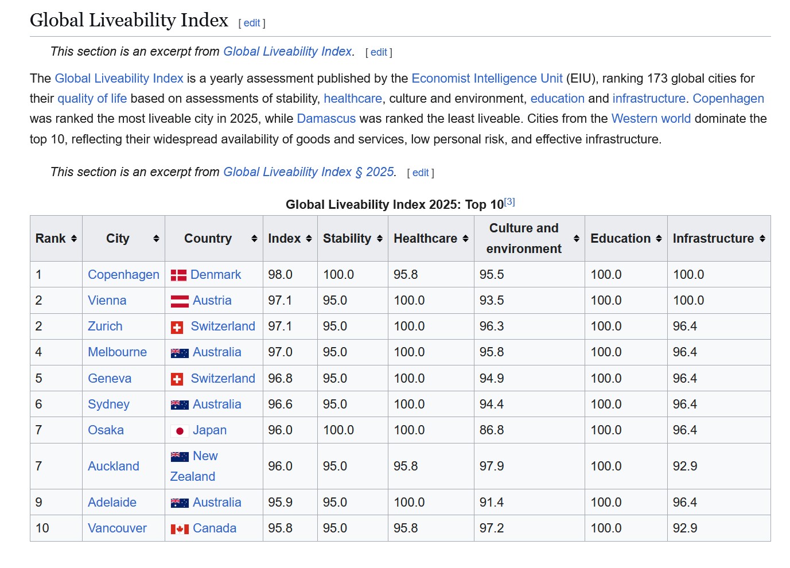
Task: Edit the Global Liveability Index section heading
Action: [252, 23]
